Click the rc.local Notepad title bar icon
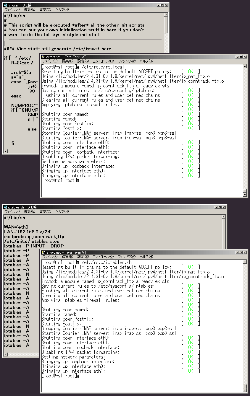The image size is (250, 396). [6, 5]
